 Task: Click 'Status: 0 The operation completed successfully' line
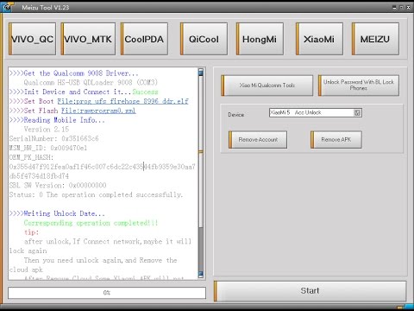(x=96, y=194)
